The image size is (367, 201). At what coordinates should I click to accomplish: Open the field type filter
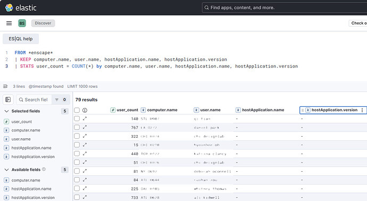pos(61,99)
